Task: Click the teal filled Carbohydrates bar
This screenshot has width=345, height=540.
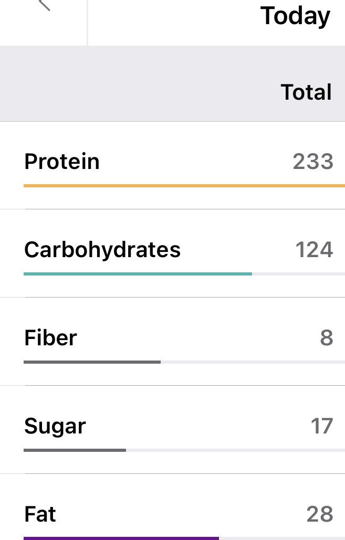Action: [x=138, y=274]
